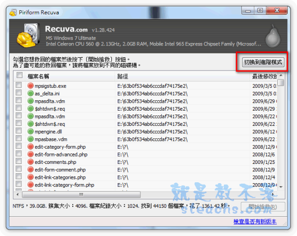Image resolution: width=297 pixels, height=236 pixels.
Task: Check the box for mpasbase.vdm
Action: 19,138
